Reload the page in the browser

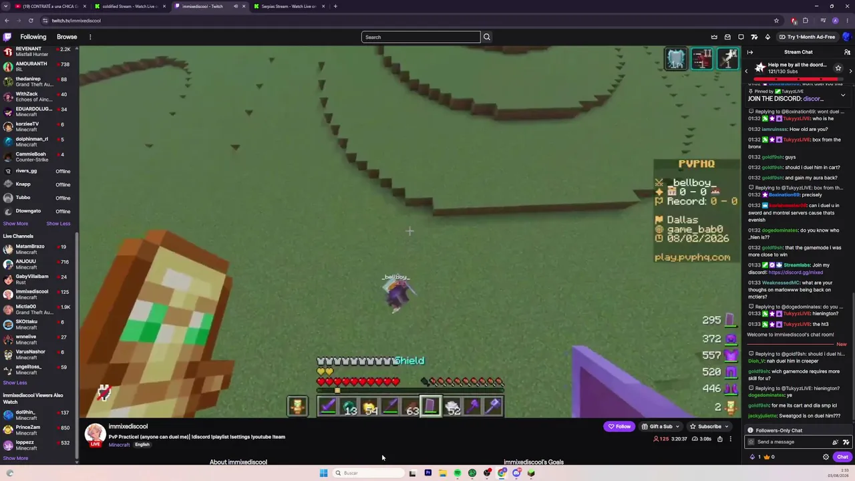click(31, 21)
